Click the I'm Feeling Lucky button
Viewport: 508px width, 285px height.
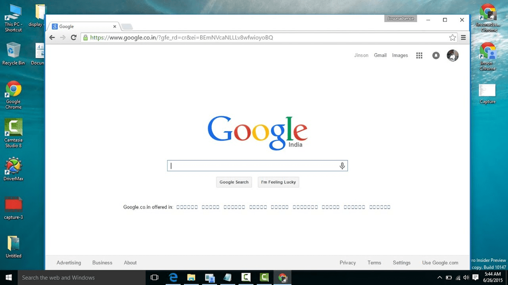278,182
